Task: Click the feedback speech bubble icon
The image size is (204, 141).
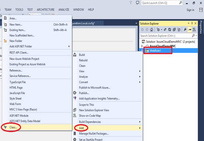Action: (x=138, y=3)
